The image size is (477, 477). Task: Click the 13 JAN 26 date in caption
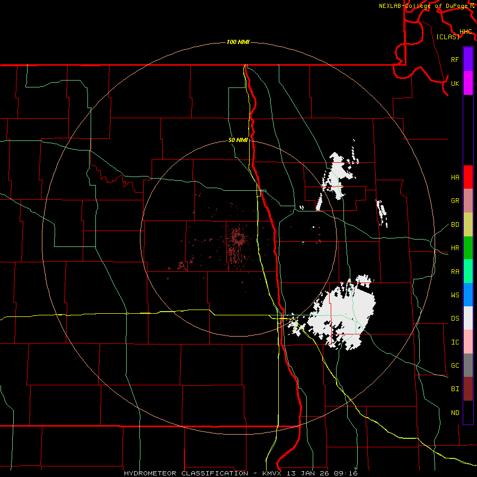[307, 473]
